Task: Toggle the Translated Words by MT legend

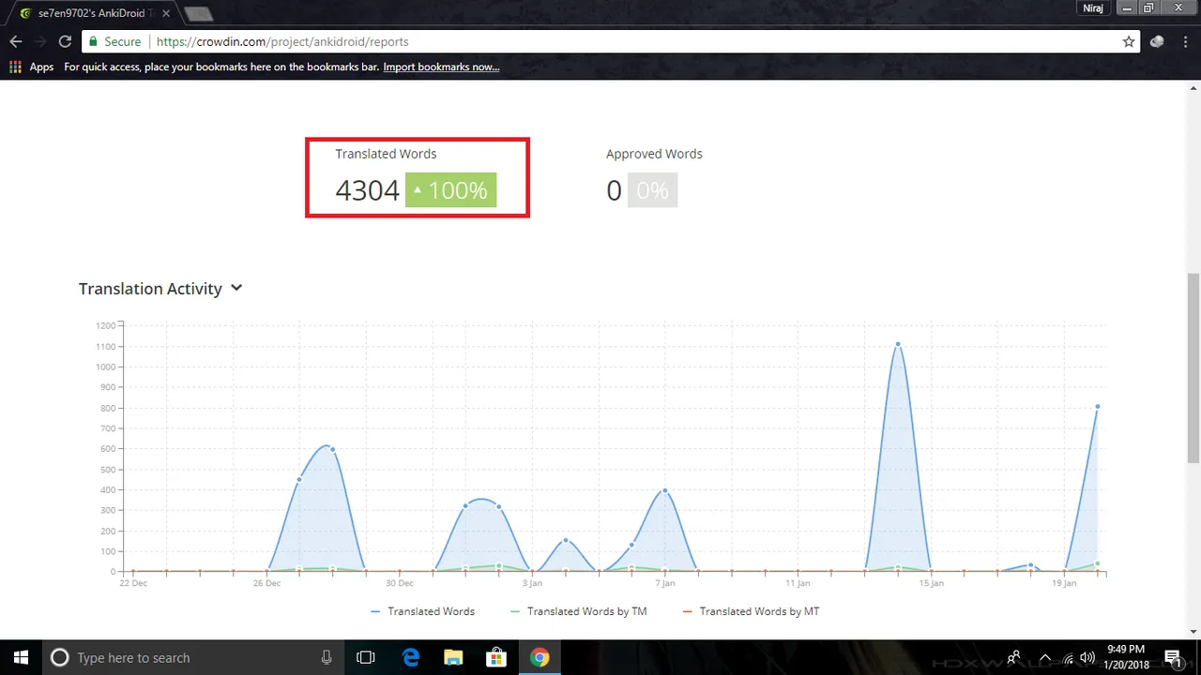Action: coord(751,611)
